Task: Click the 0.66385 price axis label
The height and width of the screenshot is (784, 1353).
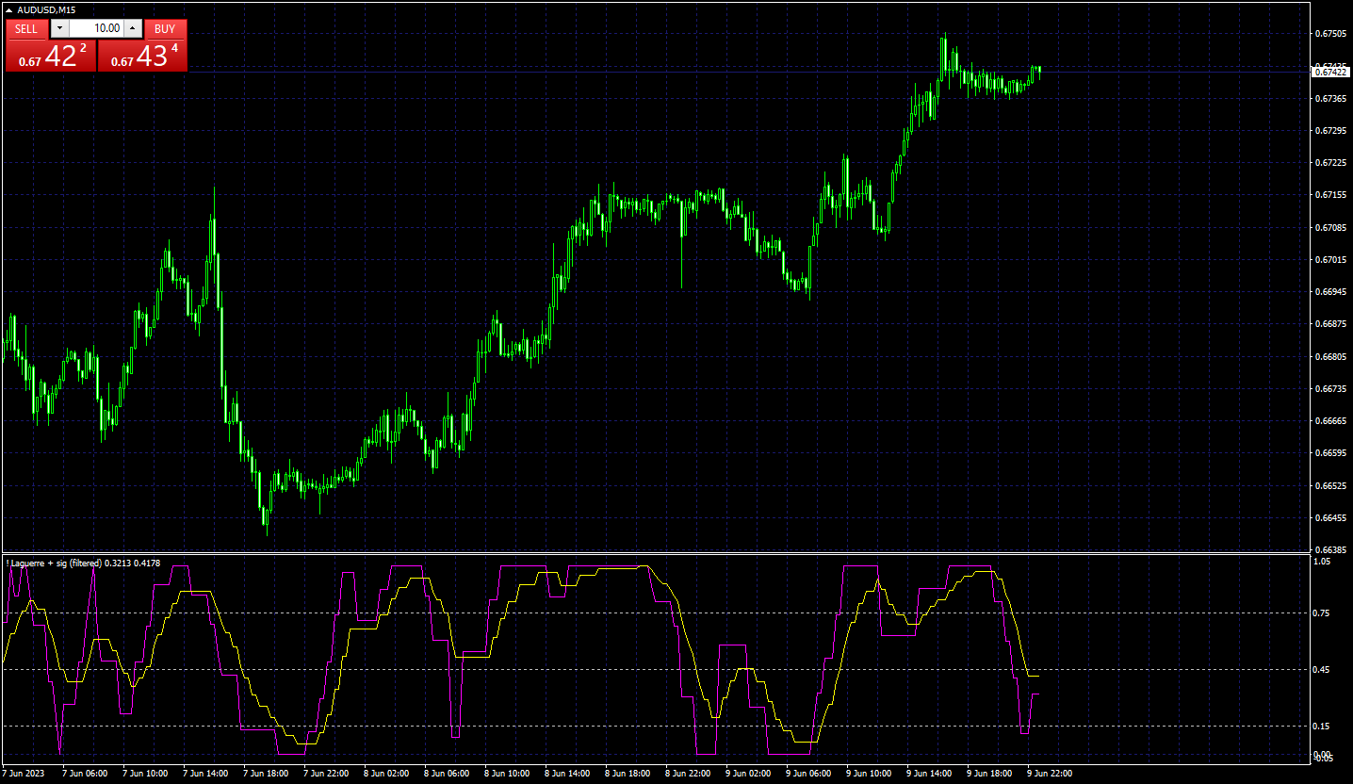Action: tap(1329, 549)
